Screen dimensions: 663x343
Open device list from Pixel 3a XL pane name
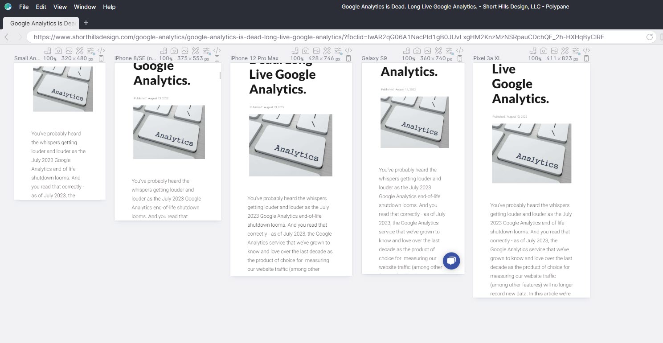tap(487, 58)
